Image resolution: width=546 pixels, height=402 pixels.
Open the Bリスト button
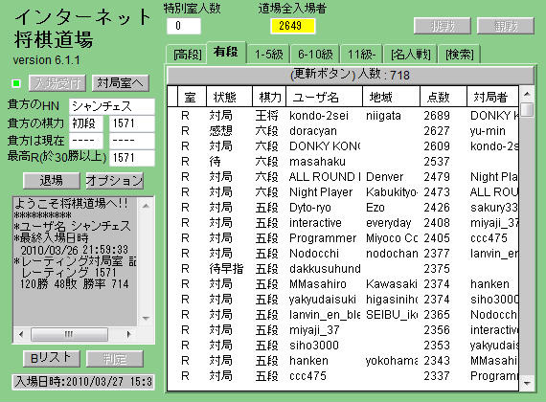tap(52, 359)
